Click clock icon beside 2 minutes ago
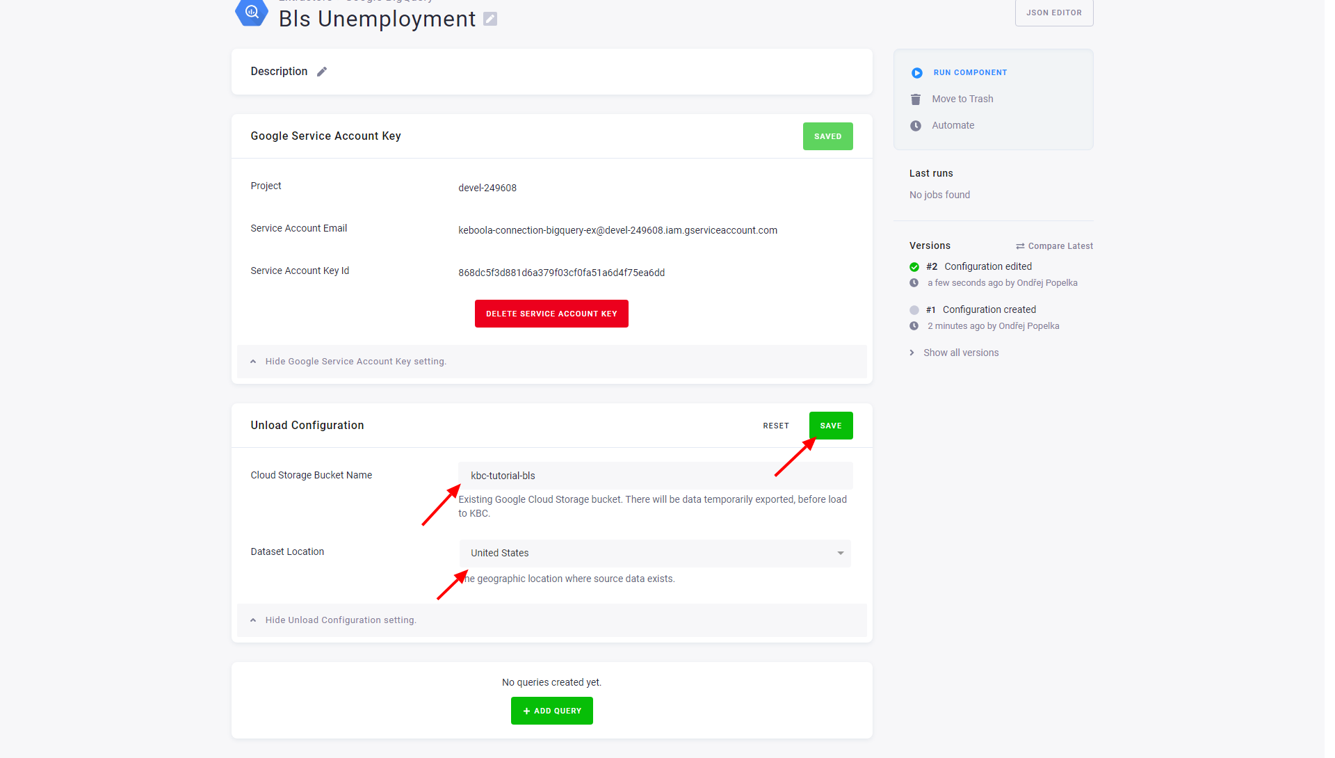 (914, 326)
